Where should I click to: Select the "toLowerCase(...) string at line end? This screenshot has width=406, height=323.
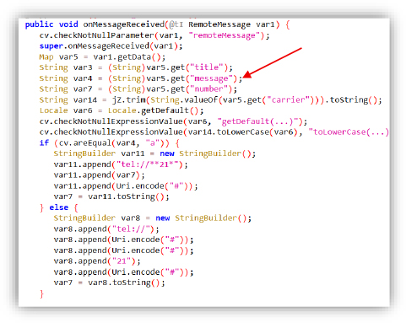[x=349, y=132]
